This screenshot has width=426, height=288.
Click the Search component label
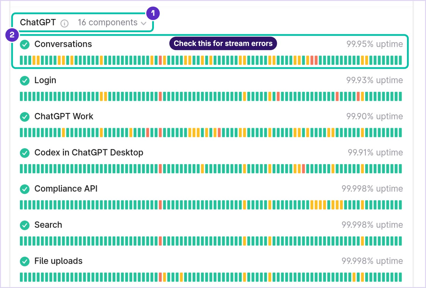tap(48, 225)
